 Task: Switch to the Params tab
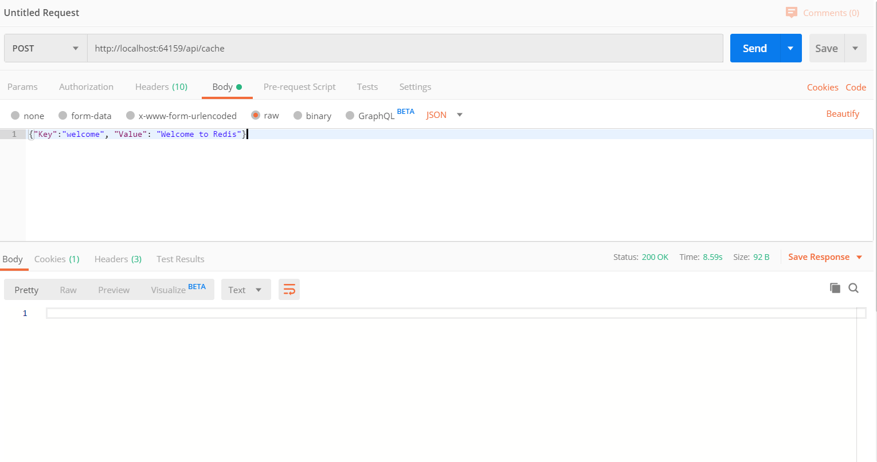(x=22, y=87)
